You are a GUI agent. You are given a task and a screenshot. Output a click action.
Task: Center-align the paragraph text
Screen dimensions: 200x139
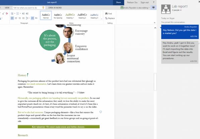point(16,18)
